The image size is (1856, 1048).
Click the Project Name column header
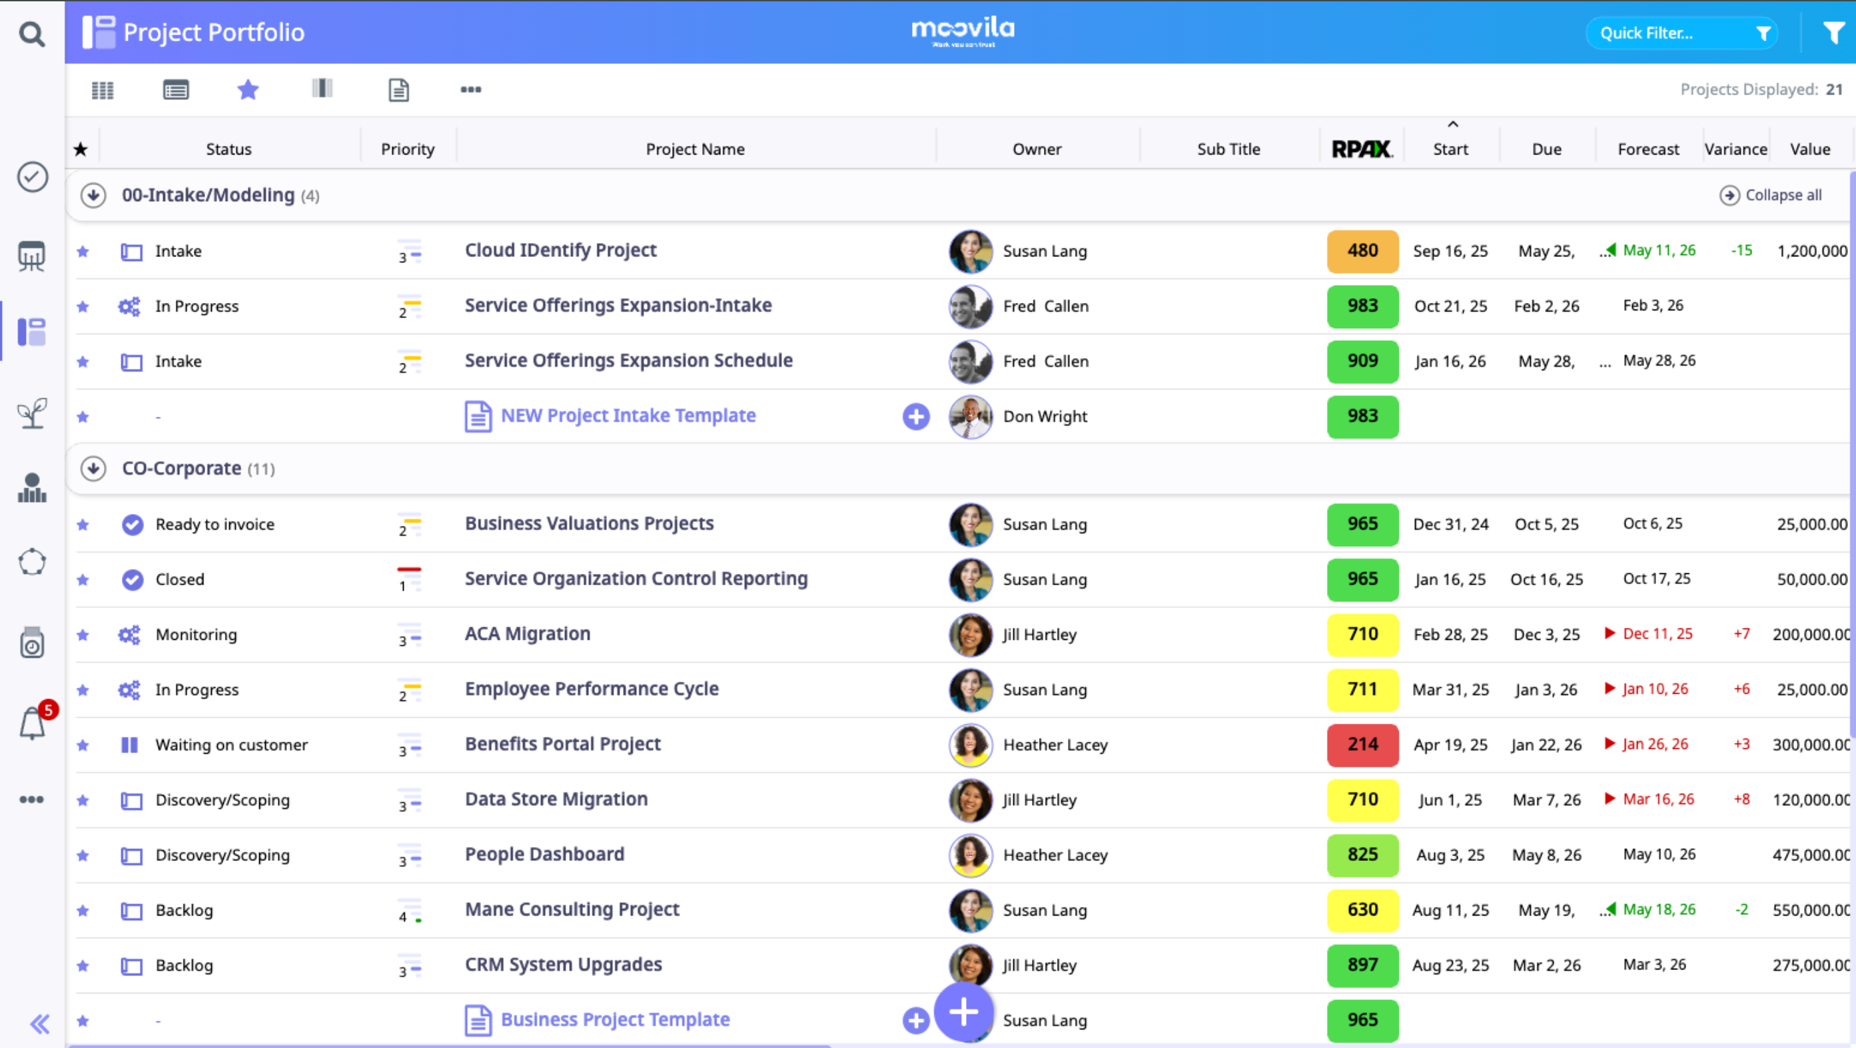[x=695, y=149]
